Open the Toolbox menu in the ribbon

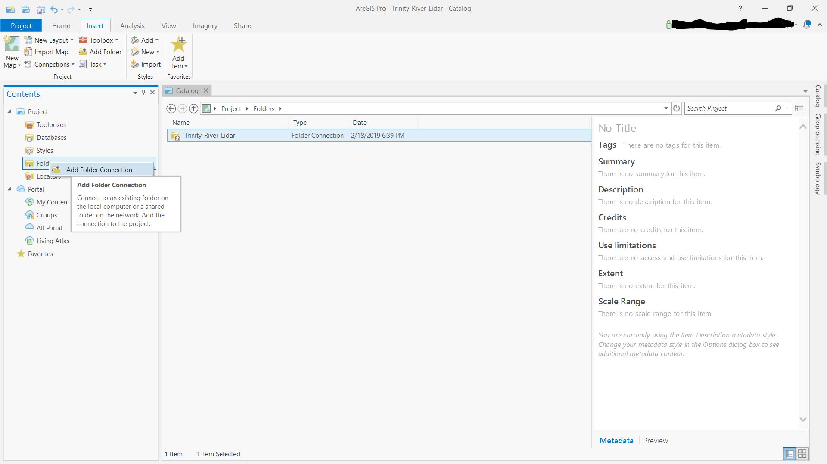pos(98,40)
